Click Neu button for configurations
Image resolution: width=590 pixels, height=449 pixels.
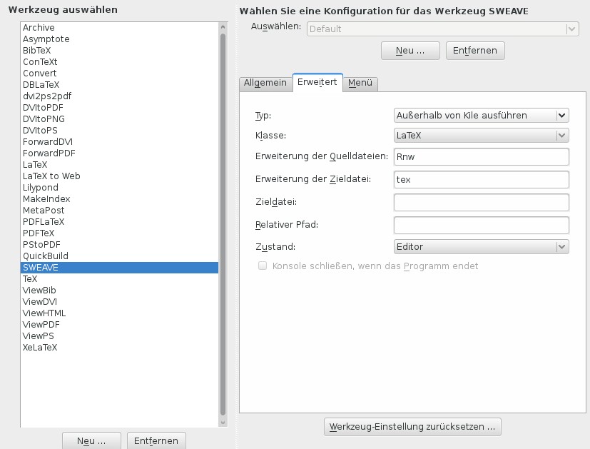pyautogui.click(x=410, y=51)
